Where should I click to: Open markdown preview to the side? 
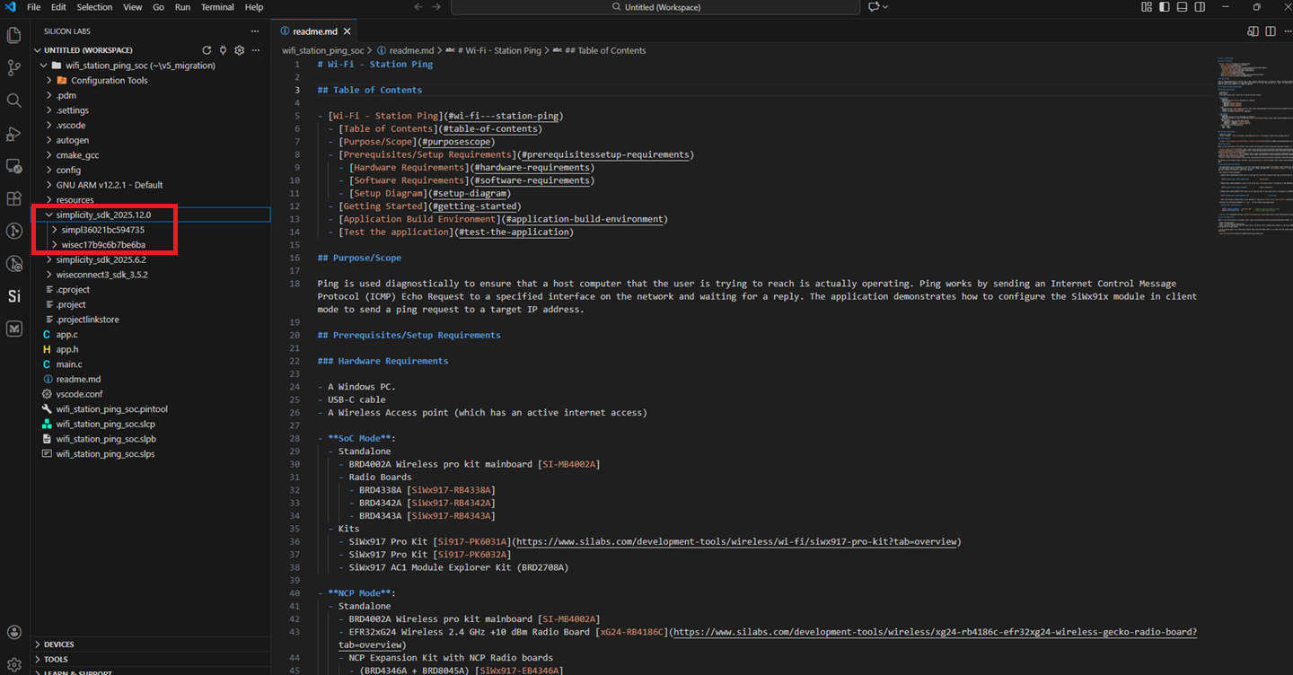tap(1253, 31)
